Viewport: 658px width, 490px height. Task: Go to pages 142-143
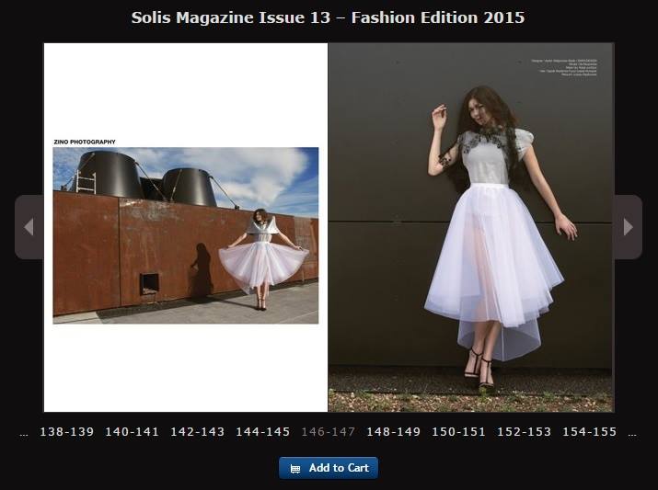click(x=197, y=432)
